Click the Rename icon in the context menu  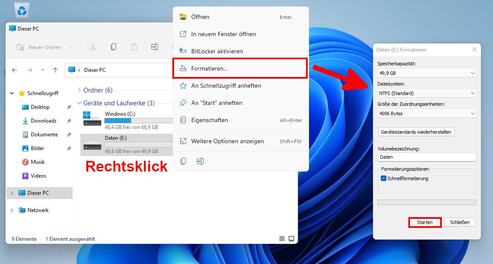(199, 161)
